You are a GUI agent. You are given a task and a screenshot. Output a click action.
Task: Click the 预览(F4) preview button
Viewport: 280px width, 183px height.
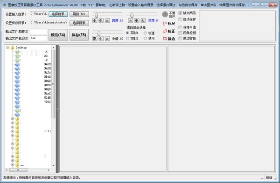pos(58,35)
